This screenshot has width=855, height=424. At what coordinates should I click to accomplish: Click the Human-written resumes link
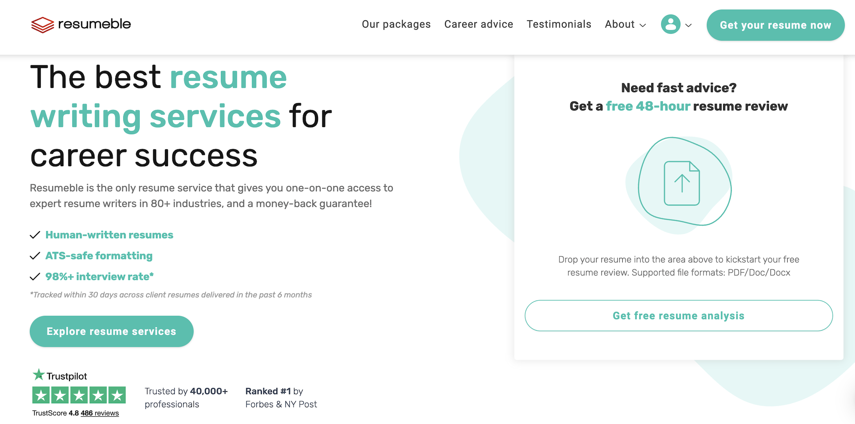[109, 235]
